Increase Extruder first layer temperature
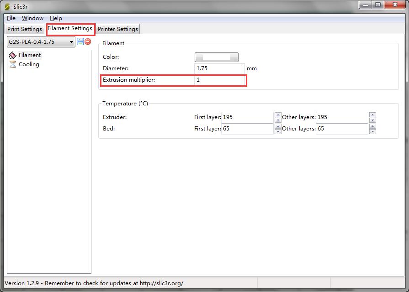 coord(278,115)
